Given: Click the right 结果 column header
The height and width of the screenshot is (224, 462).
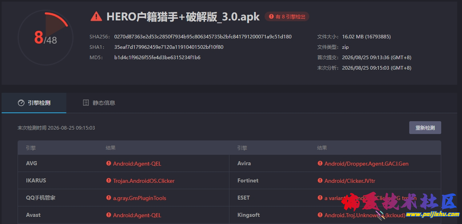Looking at the screenshot, I should (x=322, y=148).
